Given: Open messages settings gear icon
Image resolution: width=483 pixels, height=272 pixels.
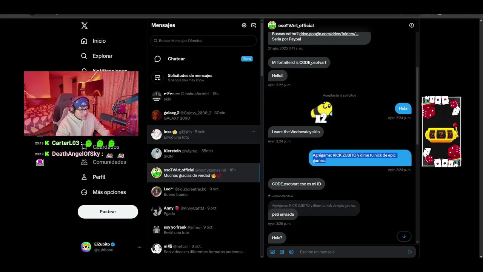Looking at the screenshot, I should 244,25.
